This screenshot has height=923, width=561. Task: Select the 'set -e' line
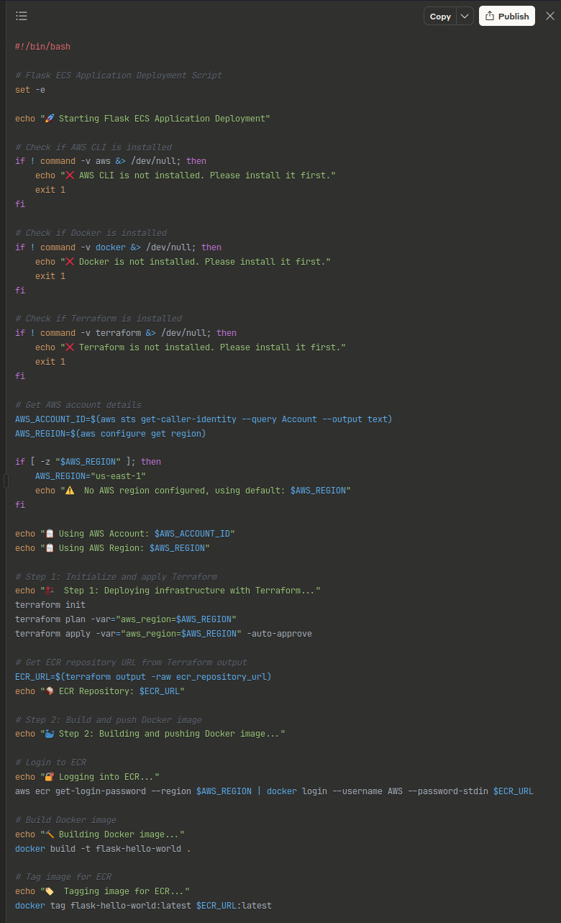31,90
